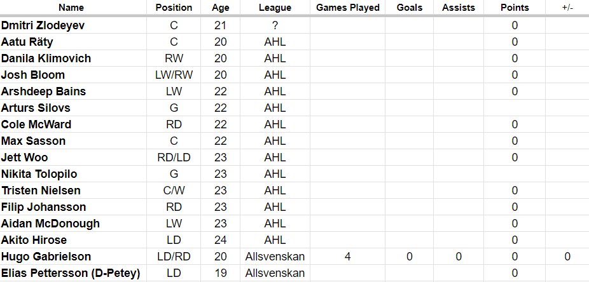Select the +/- column header
Viewport: 589px width, 282px height.
(x=567, y=8)
